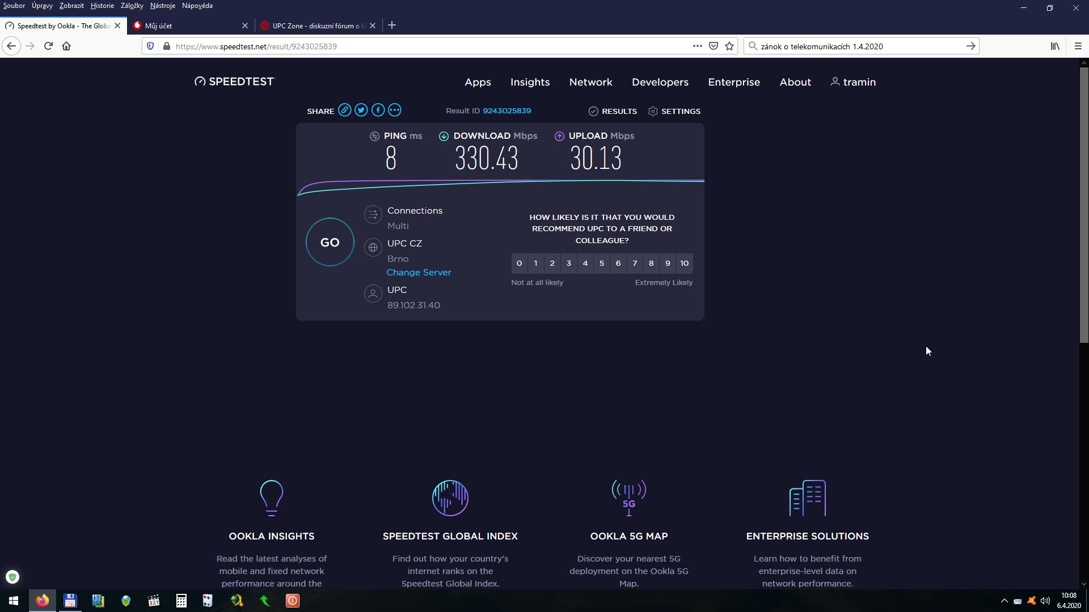Rate recommendation score 3

[x=568, y=263]
